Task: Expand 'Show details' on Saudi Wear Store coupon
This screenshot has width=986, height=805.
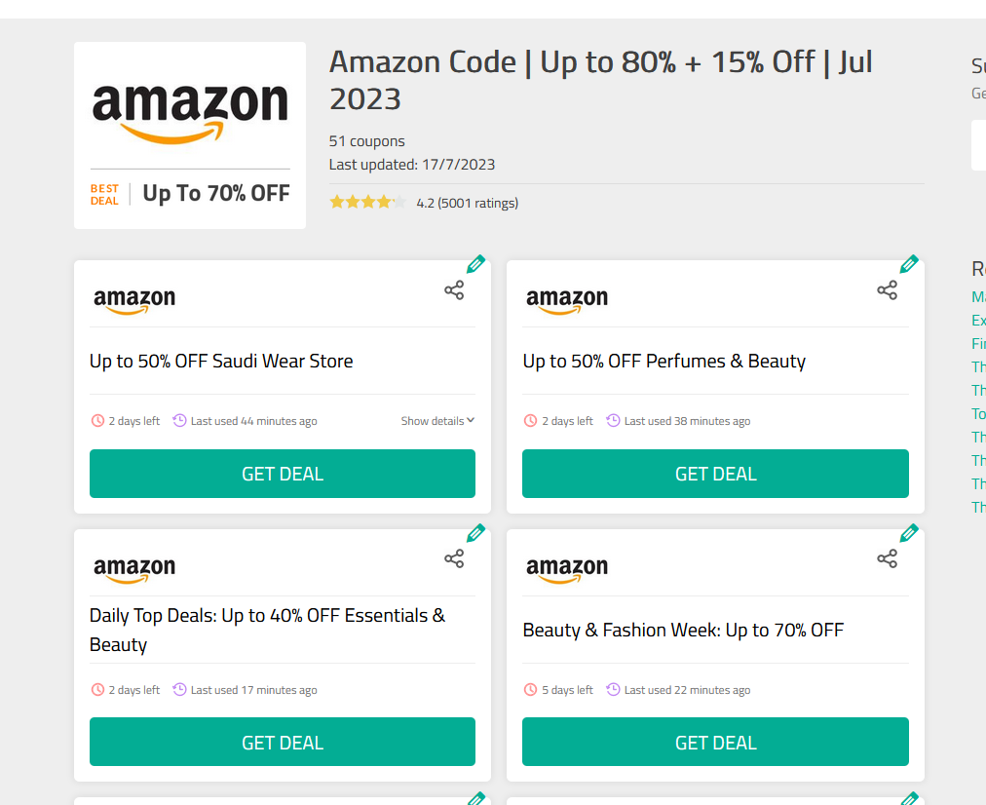Action: [x=437, y=420]
